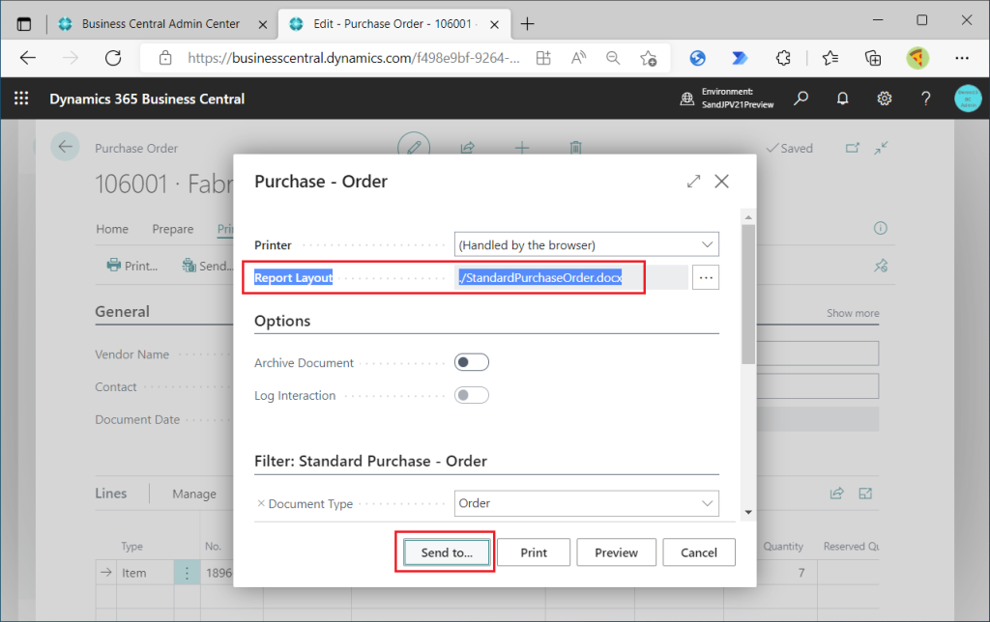Screen dimensions: 990x622
Task: Expand the Purchase - Order dialog to full size
Action: (x=694, y=182)
